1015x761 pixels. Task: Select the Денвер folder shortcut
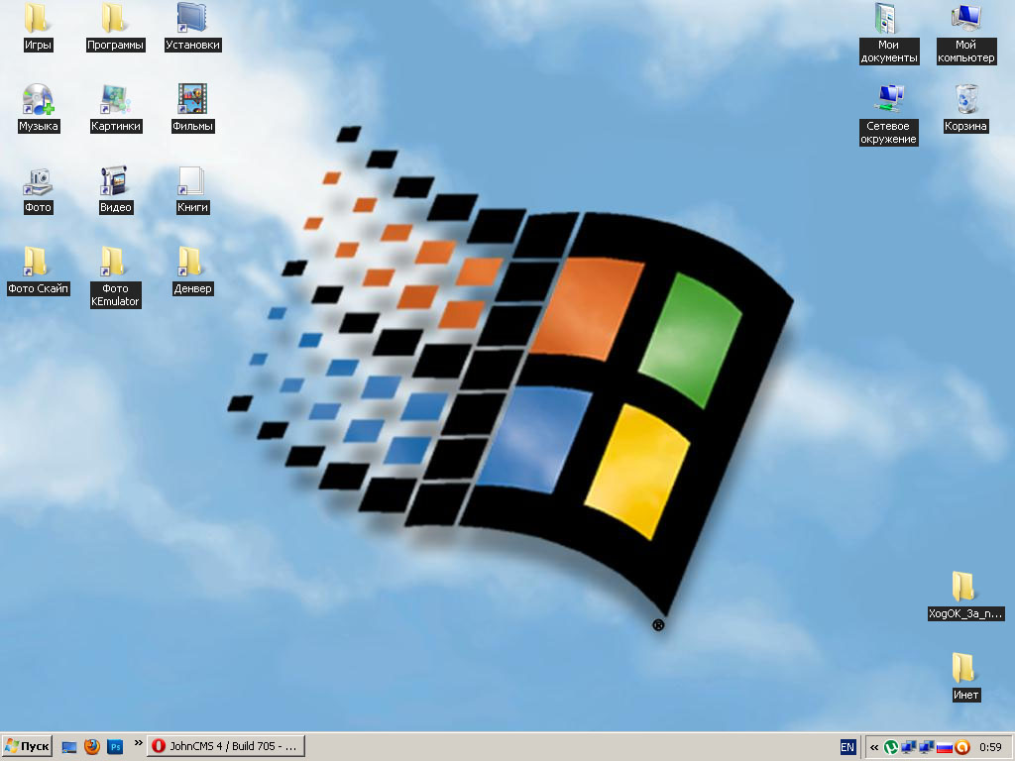192,272
